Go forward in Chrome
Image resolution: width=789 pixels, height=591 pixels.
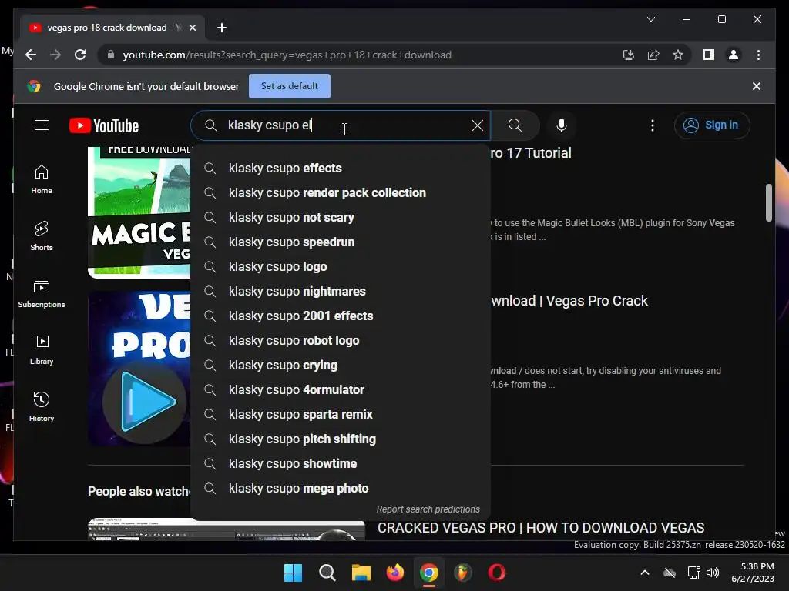[x=55, y=55]
